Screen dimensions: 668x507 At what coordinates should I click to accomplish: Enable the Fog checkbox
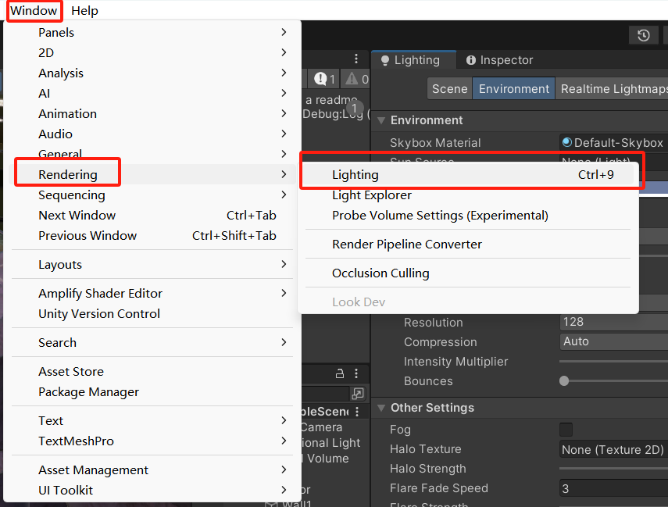566,430
